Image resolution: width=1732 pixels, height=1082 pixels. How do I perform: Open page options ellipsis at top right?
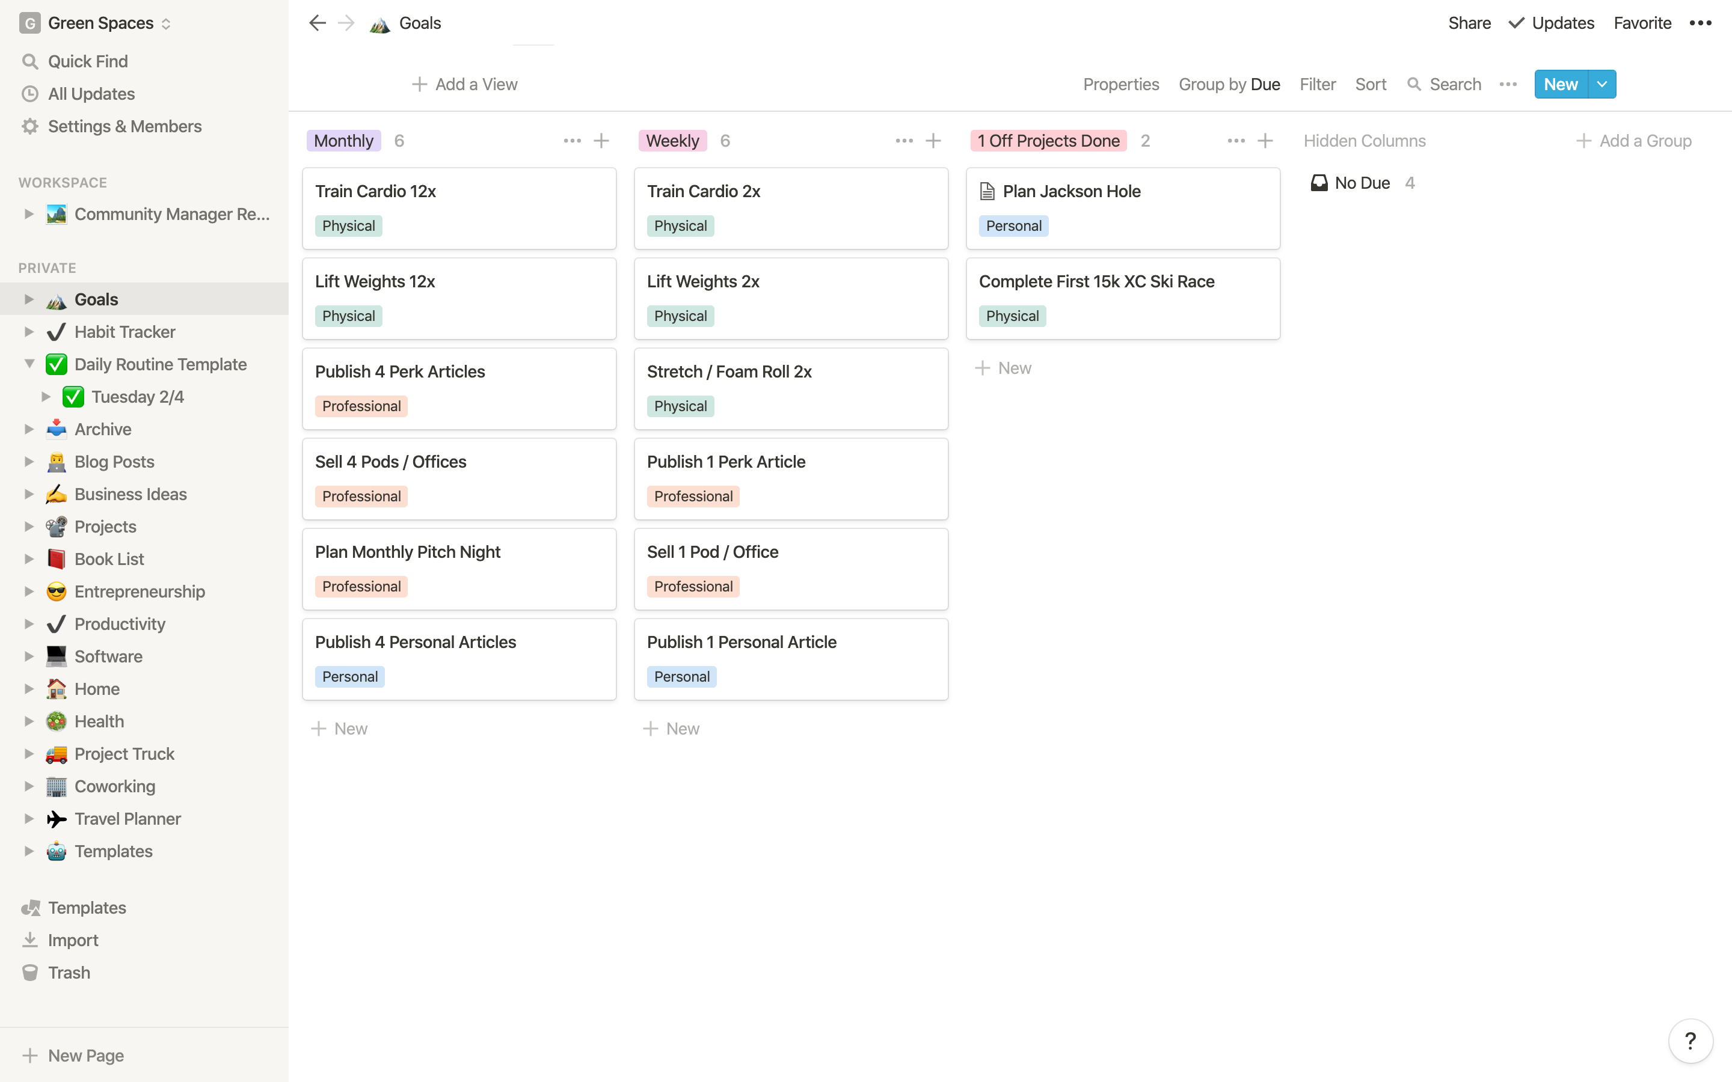click(x=1701, y=23)
